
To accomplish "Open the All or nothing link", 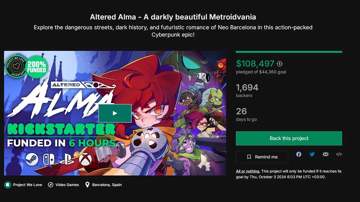I will click(x=248, y=171).
